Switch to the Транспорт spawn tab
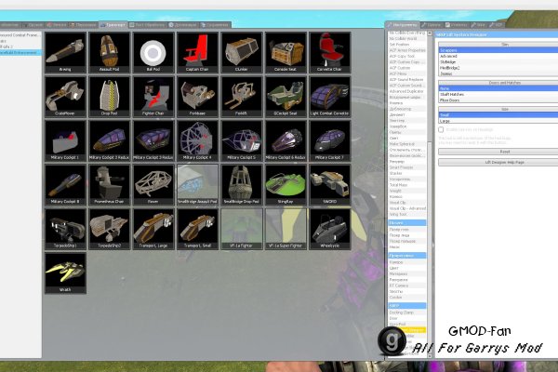 [x=113, y=25]
